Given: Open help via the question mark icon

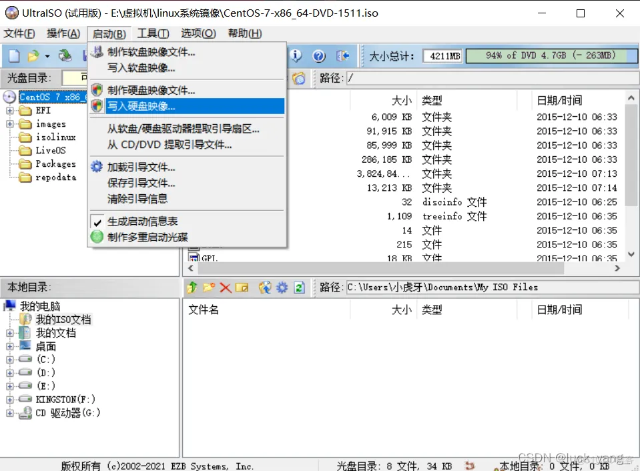Looking at the screenshot, I should pyautogui.click(x=318, y=56).
